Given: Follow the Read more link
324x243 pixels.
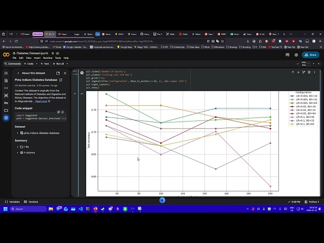Looking at the screenshot, I should pyautogui.click(x=41, y=101).
